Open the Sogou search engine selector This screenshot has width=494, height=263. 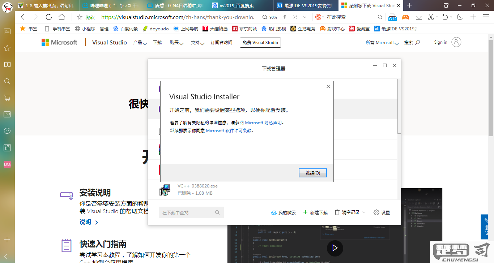(x=319, y=17)
